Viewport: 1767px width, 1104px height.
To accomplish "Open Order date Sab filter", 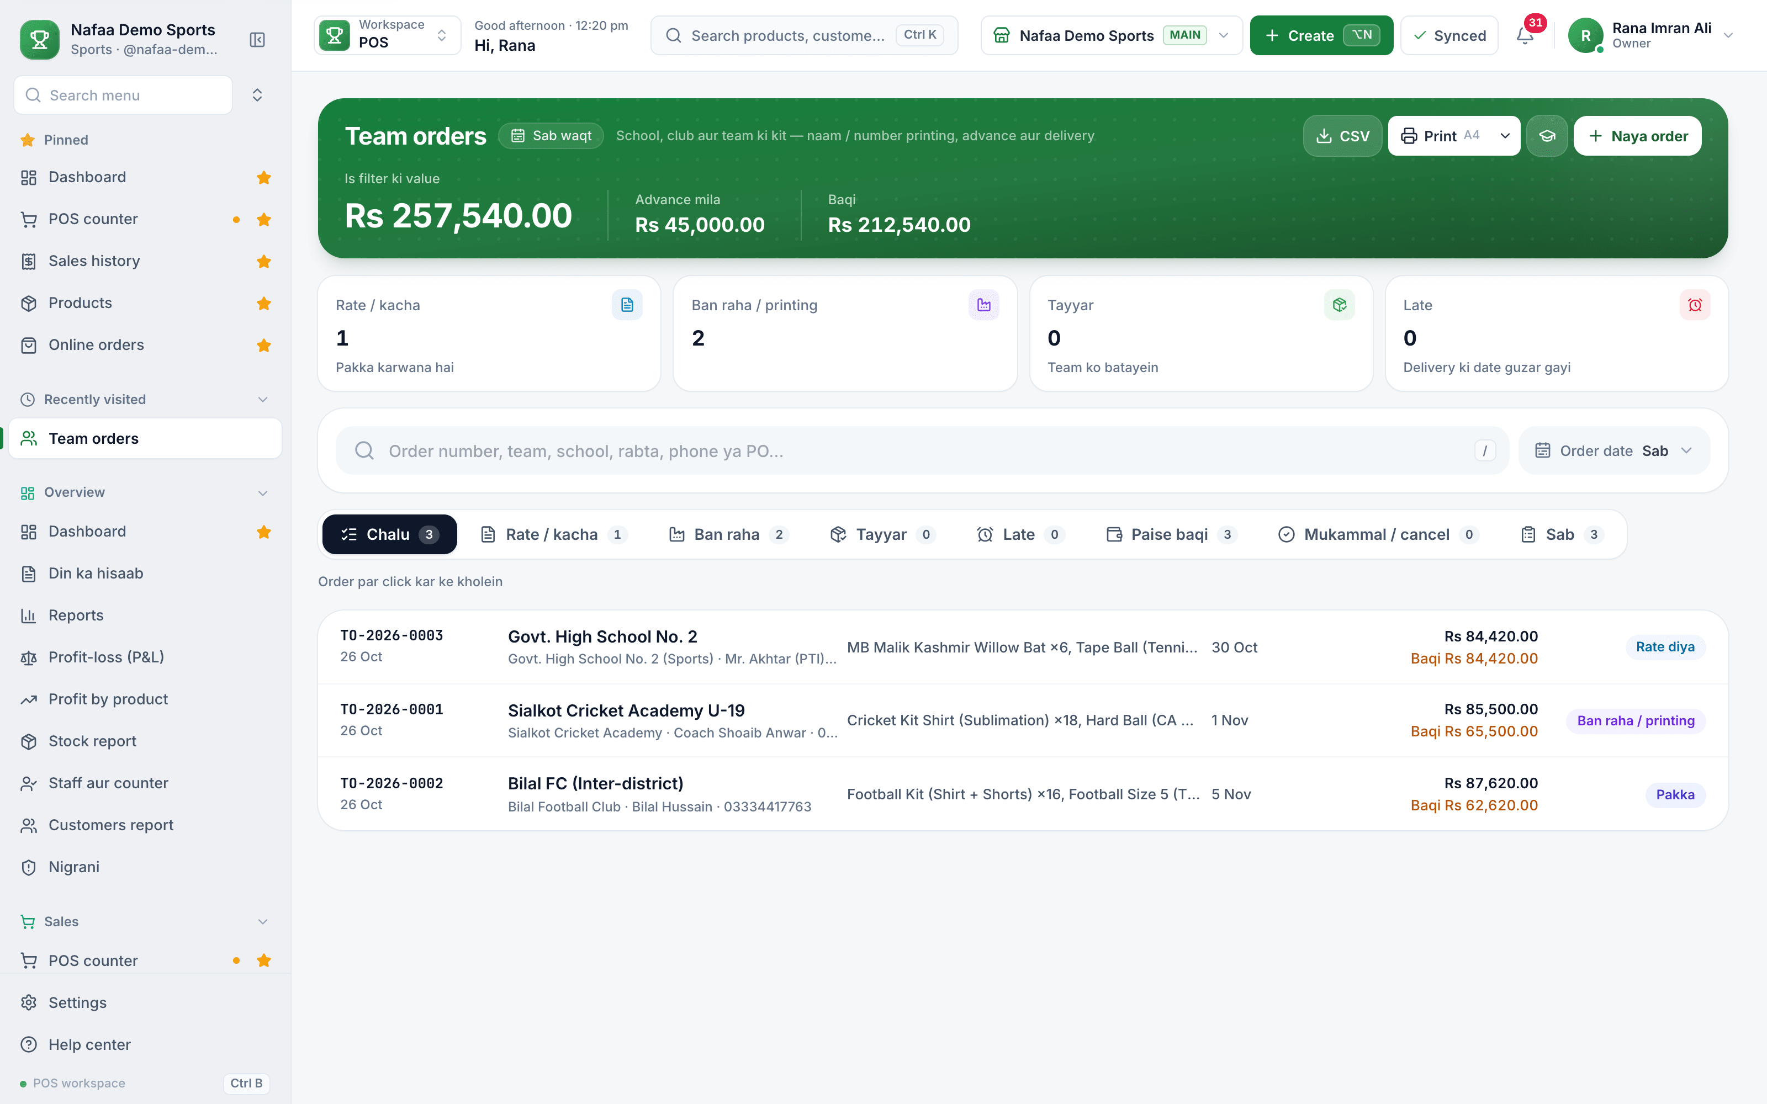I will coord(1613,451).
